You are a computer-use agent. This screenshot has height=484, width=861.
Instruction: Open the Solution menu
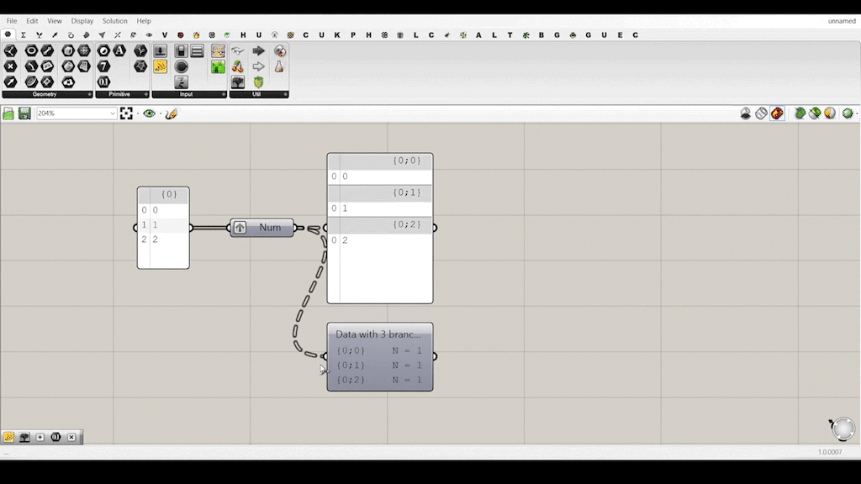(114, 21)
